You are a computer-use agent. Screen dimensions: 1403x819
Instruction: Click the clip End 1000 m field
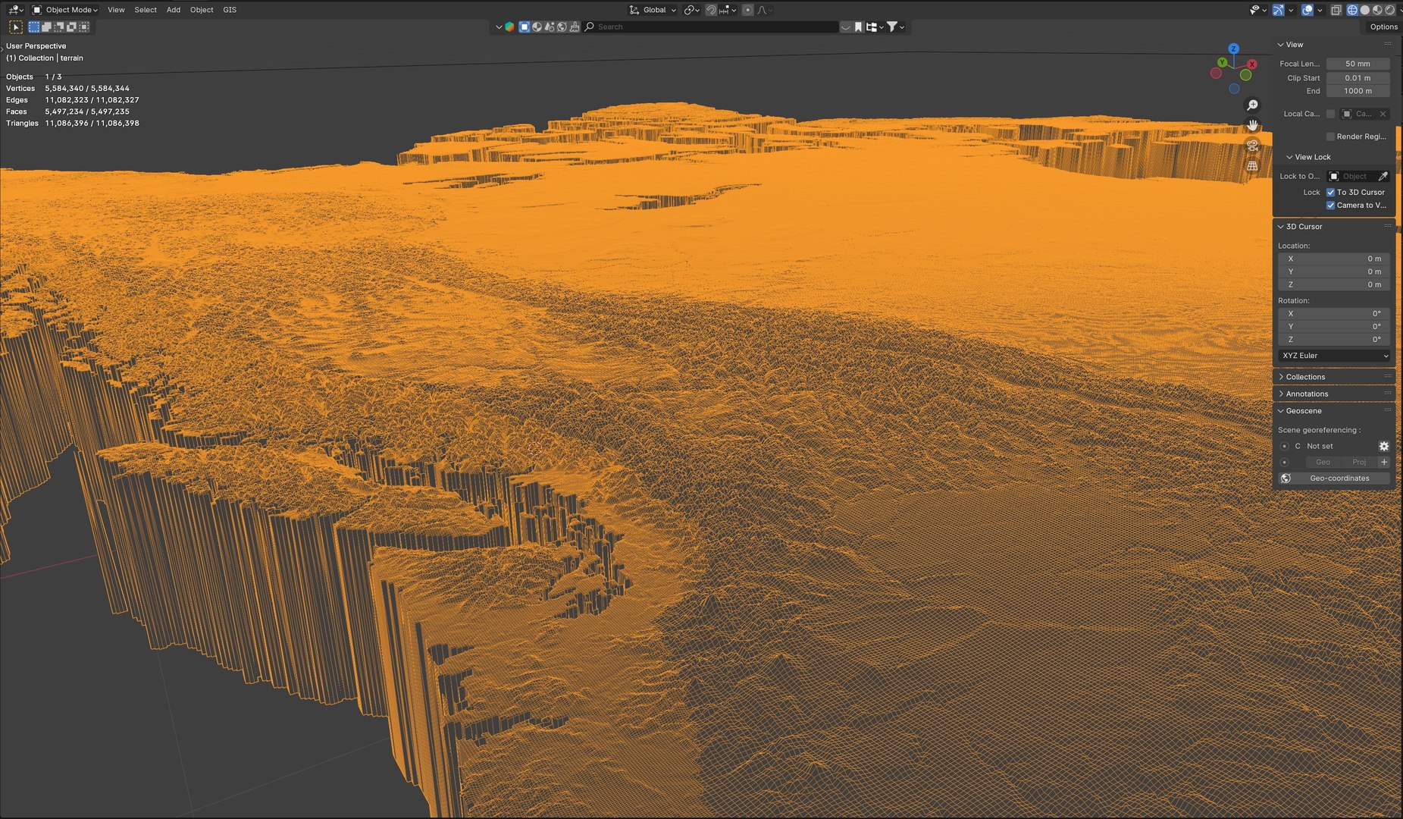[x=1358, y=91]
